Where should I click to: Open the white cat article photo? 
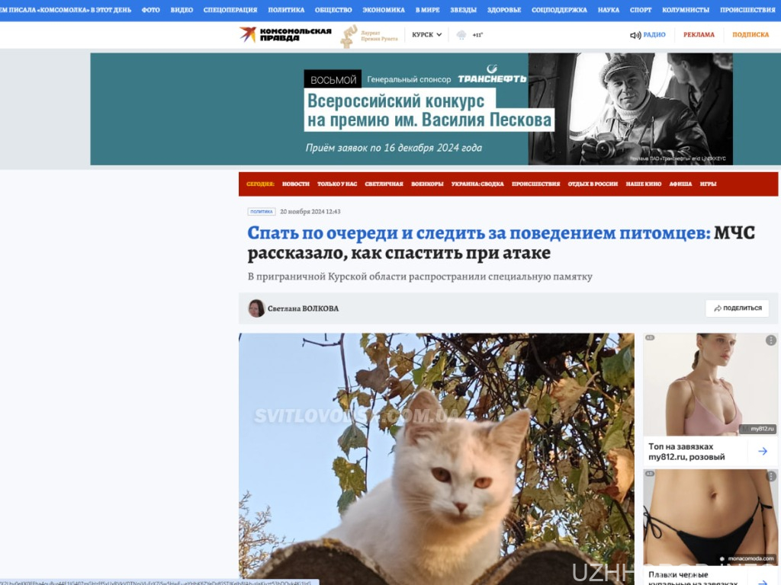pos(436,457)
